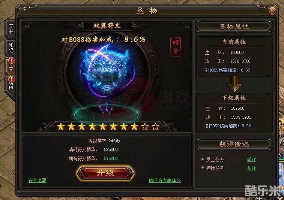
Task: Click the last empty star
Action: [x=155, y=127]
